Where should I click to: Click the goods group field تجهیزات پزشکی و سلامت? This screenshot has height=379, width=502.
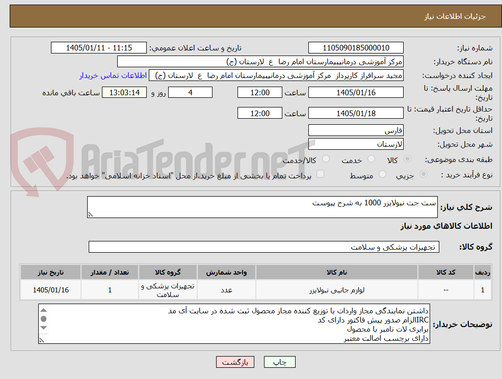click(x=264, y=247)
